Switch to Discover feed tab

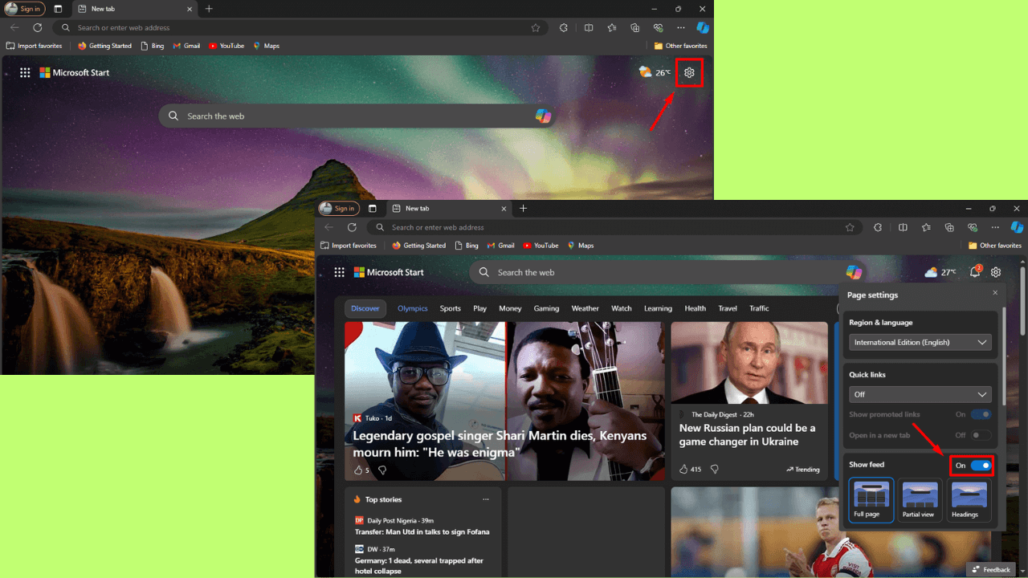coord(365,308)
